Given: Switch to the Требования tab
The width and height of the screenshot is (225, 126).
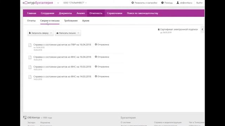Looking at the screenshot, I should [x=71, y=21].
